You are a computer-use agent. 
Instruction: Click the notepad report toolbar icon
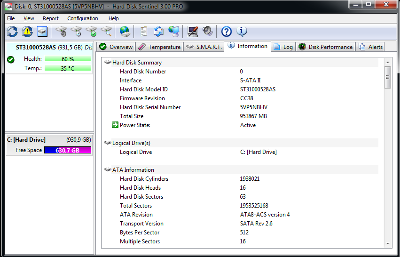[144, 32]
